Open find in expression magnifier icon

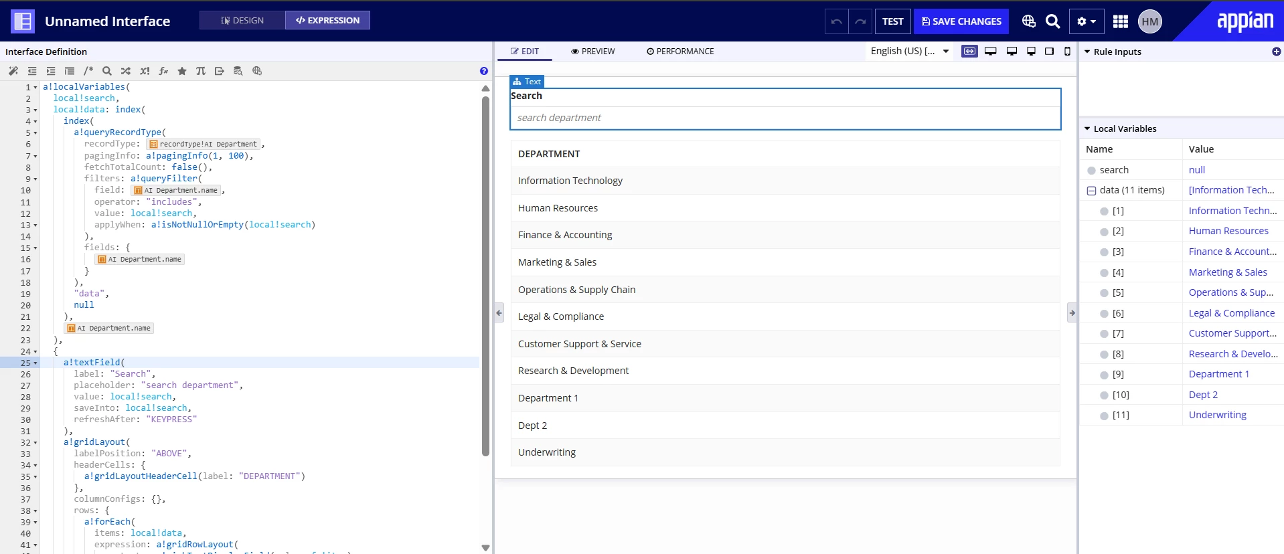click(107, 71)
